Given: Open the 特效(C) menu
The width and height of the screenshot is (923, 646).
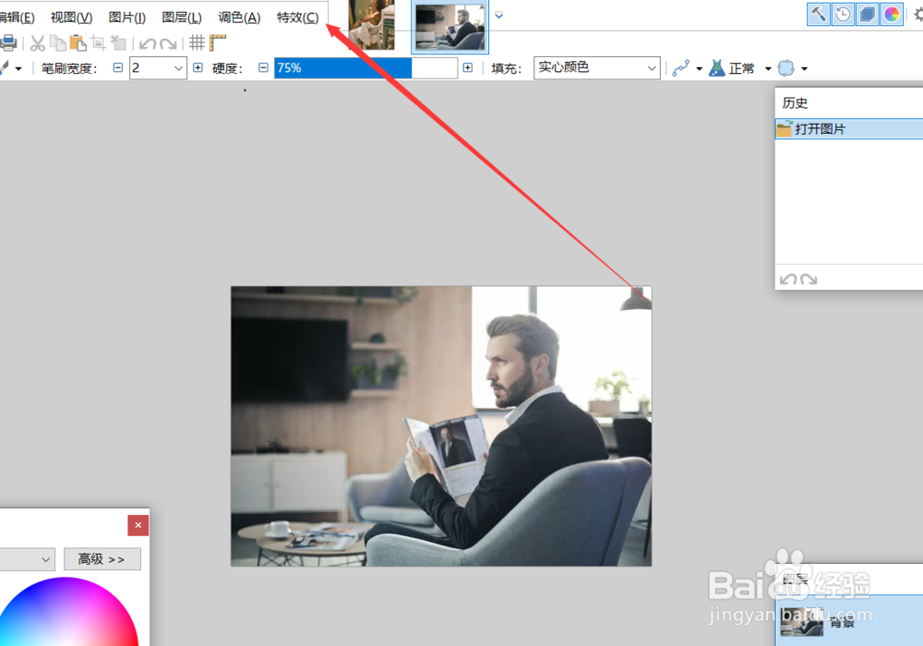Looking at the screenshot, I should (x=298, y=18).
